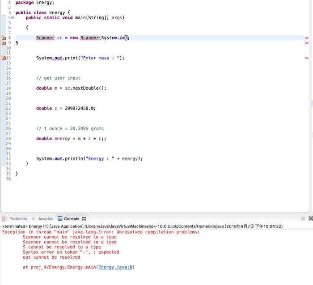
Task: Click the "Enter mass : " string literal
Action: (x=100, y=58)
